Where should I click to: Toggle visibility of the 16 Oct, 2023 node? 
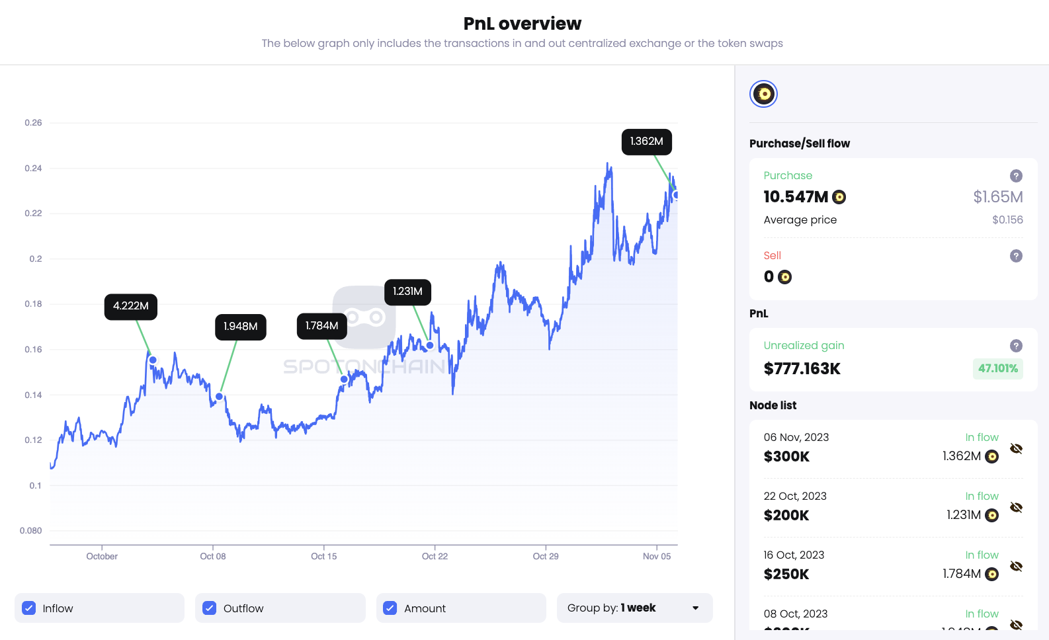pyautogui.click(x=1016, y=567)
